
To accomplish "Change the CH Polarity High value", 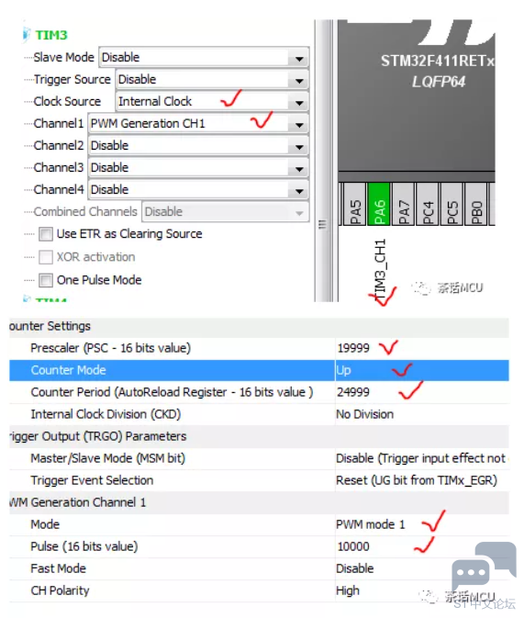I will 348,590.
